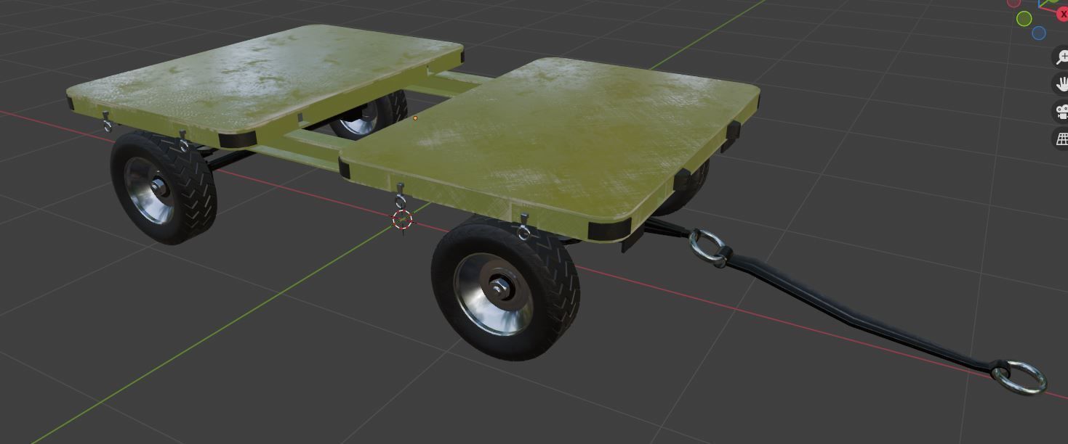Click the green negative-Y gizmo circle
Viewport: 1068px width, 444px height.
pyautogui.click(x=1024, y=19)
